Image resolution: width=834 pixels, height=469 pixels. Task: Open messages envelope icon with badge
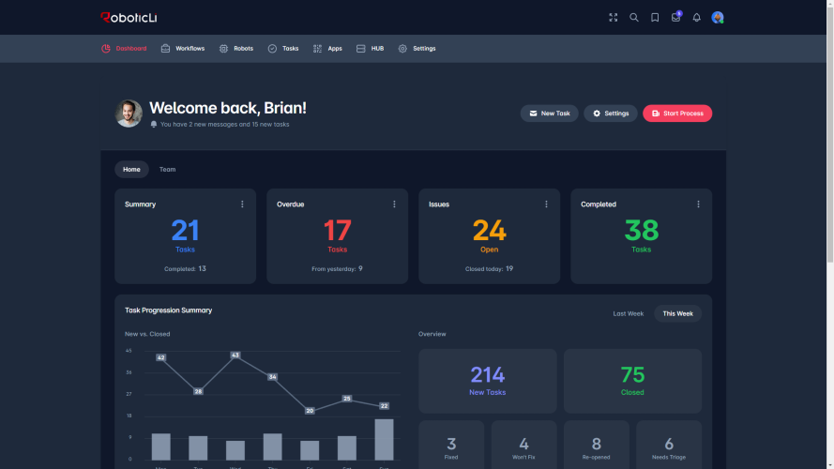pos(675,17)
